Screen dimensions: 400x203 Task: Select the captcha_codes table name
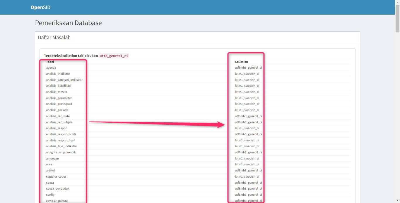56,176
